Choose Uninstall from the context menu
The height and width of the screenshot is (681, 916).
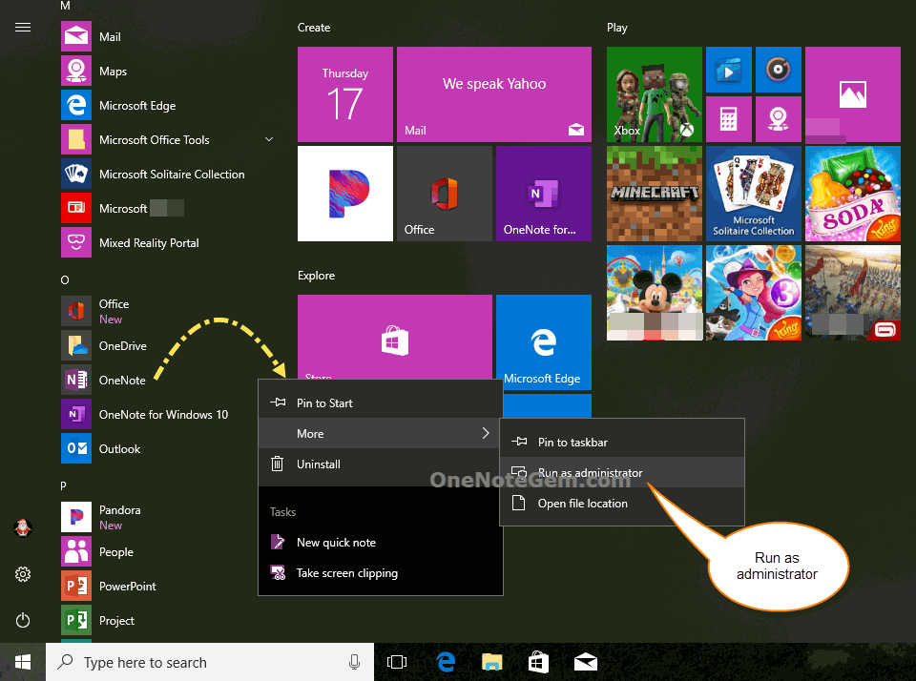point(381,464)
